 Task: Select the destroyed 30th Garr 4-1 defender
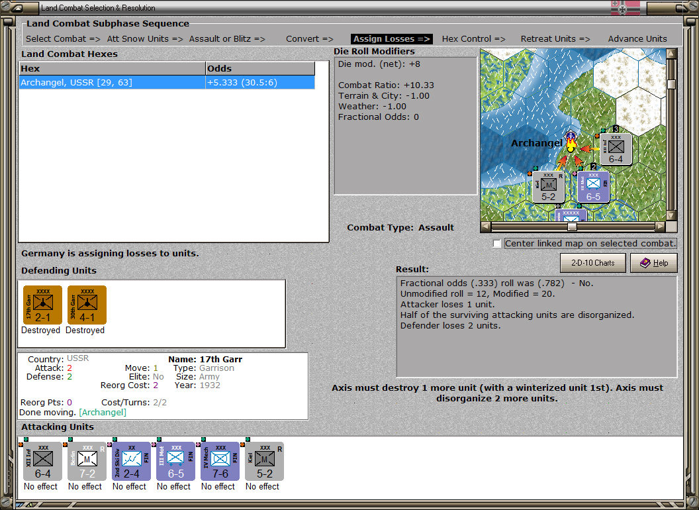tap(86, 305)
